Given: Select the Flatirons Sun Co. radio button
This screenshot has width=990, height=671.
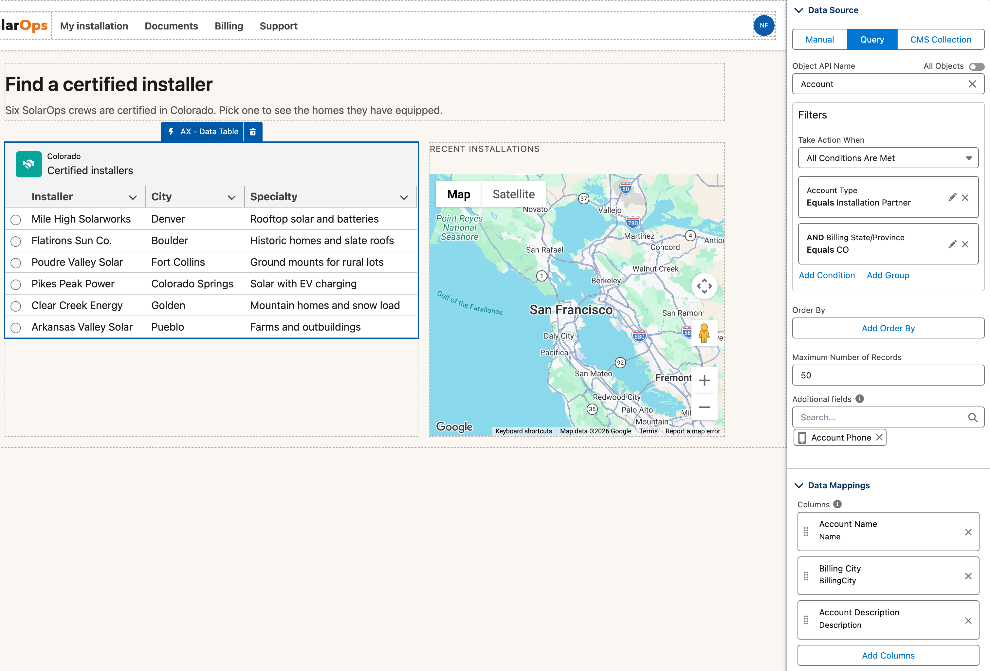Looking at the screenshot, I should (16, 242).
